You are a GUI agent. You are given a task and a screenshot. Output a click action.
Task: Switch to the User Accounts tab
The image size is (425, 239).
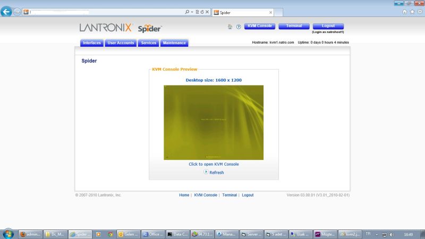[121, 43]
